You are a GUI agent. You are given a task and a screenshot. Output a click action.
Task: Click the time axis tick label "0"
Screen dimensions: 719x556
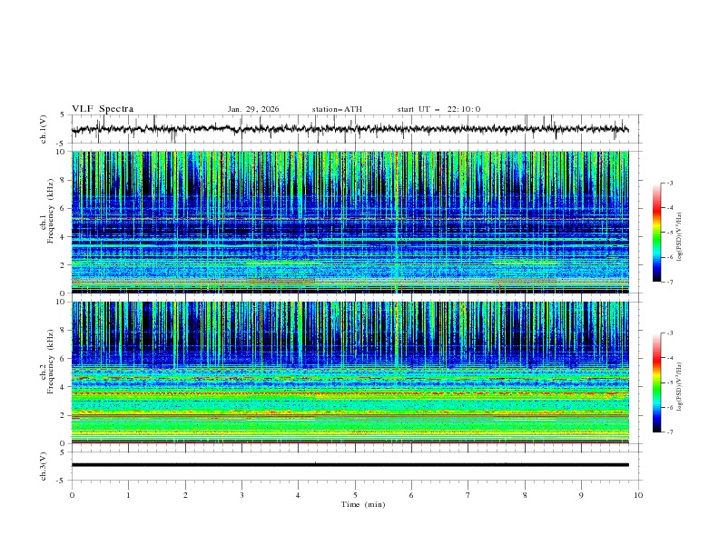click(72, 495)
